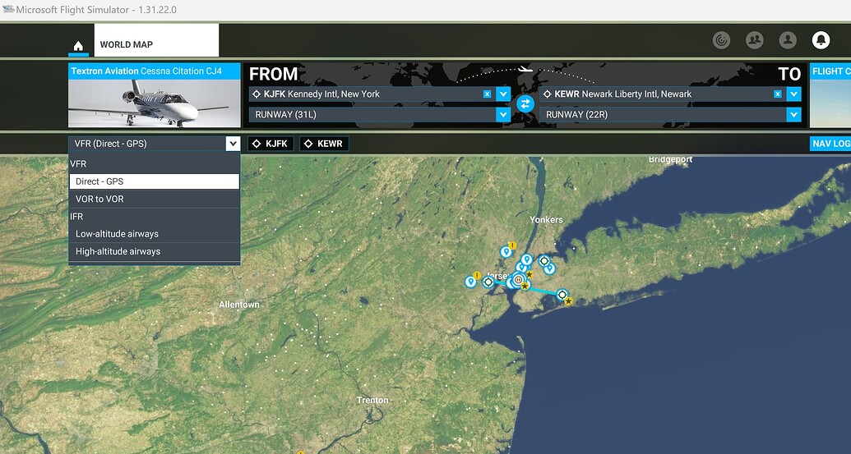Image resolution: width=851 pixels, height=454 pixels.
Task: Click the pin marker west of KEWR
Action: tap(470, 282)
